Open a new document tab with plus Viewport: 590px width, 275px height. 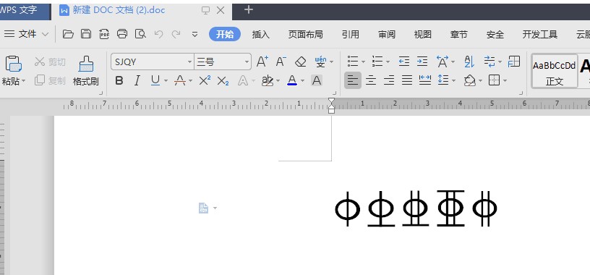coord(248,10)
